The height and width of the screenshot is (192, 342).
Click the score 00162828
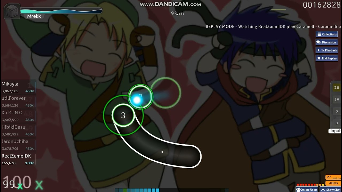pos(322,5)
